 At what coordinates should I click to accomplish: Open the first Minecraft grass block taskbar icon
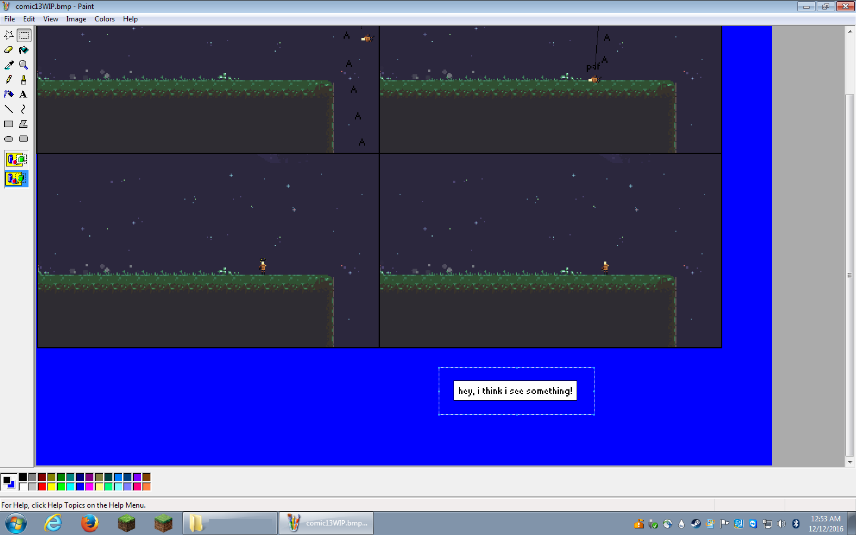(x=127, y=523)
